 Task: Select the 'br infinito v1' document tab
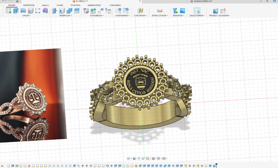(80, 1)
